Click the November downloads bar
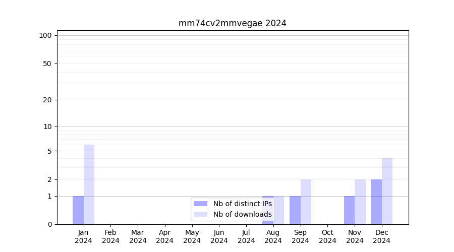454x252 pixels. pyautogui.click(x=360, y=202)
